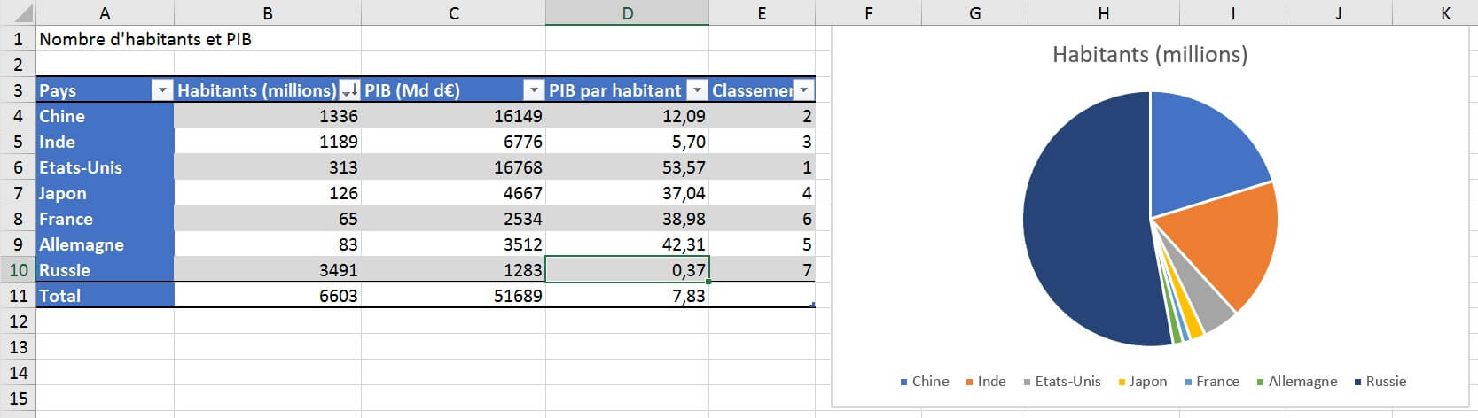Open the Habitants (millions) sort filter button

tap(349, 90)
